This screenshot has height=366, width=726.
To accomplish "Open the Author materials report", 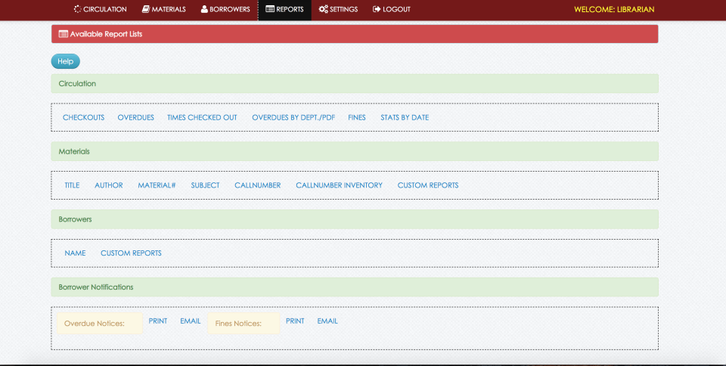I will (x=109, y=185).
